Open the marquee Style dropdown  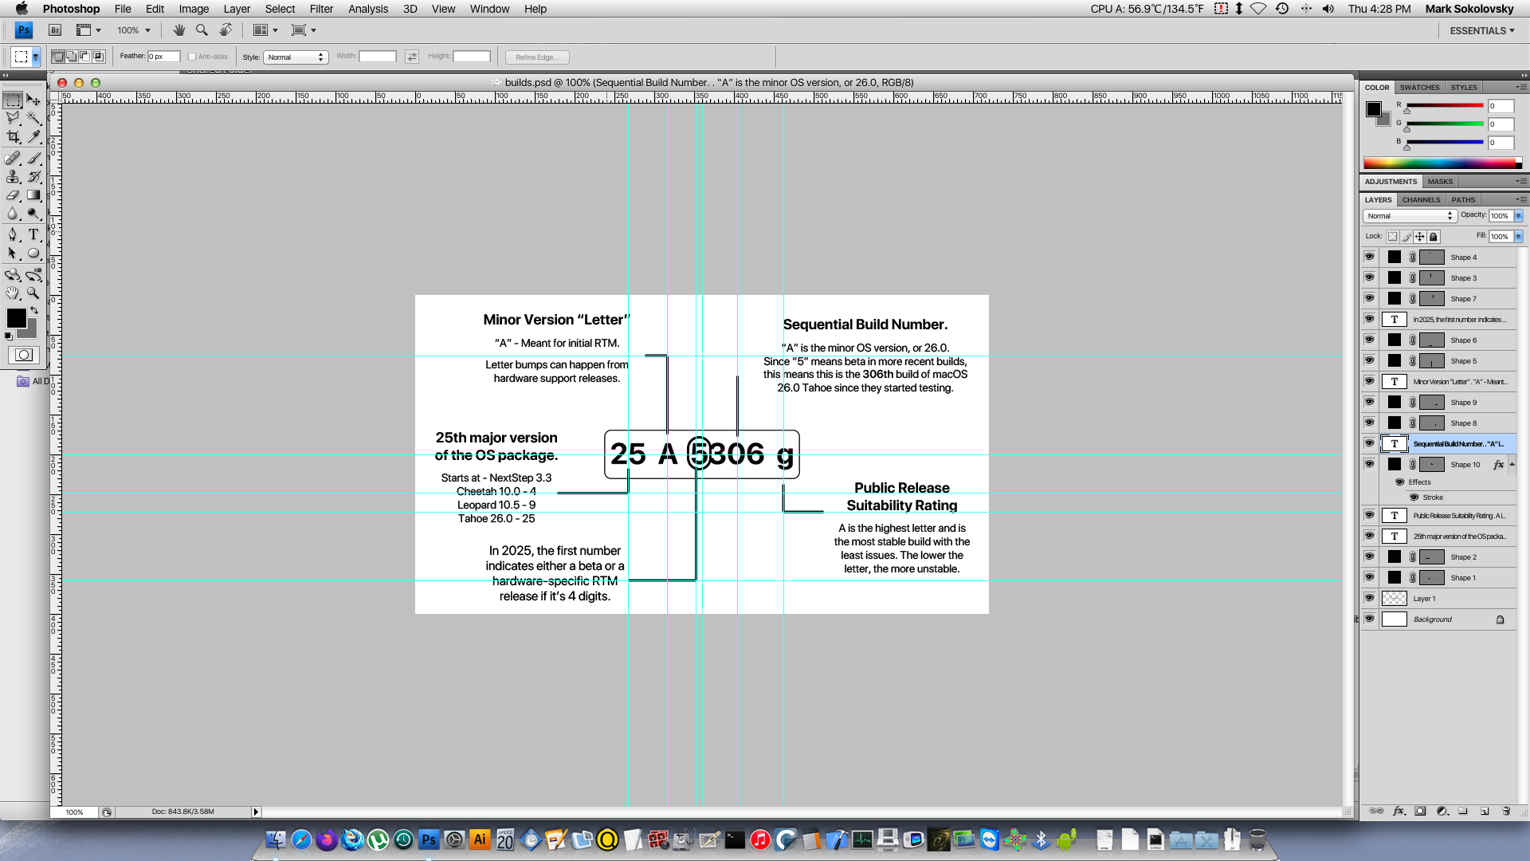coord(296,57)
